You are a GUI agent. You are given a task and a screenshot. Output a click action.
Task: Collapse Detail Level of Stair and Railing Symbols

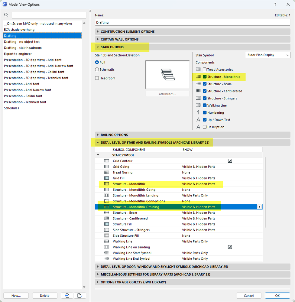coord(193,142)
